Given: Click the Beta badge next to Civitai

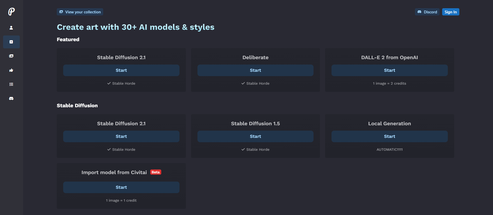Looking at the screenshot, I should click(x=156, y=172).
